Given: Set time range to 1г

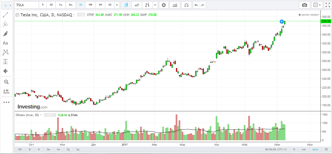Looking at the screenshot, I should click(39, 149).
